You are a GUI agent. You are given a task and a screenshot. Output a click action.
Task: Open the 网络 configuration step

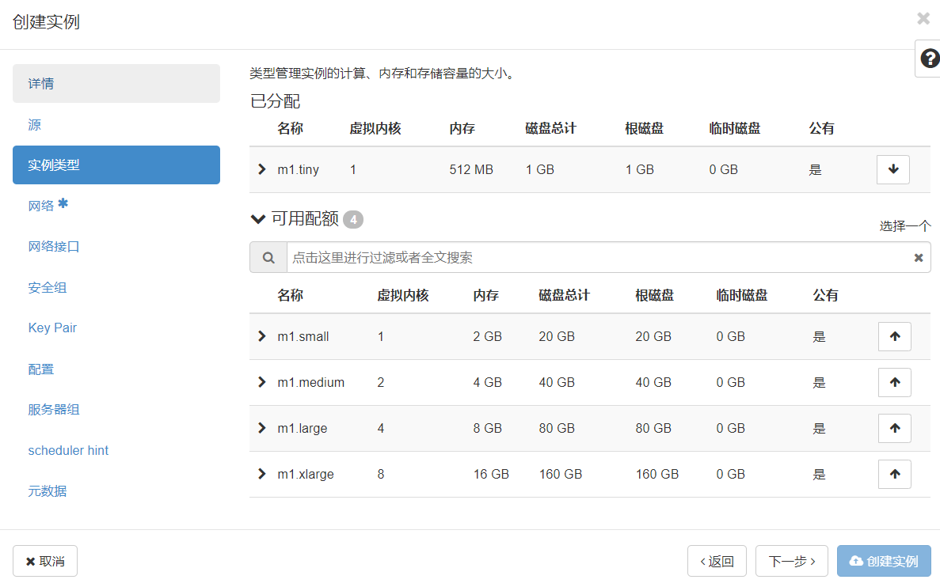click(x=116, y=205)
